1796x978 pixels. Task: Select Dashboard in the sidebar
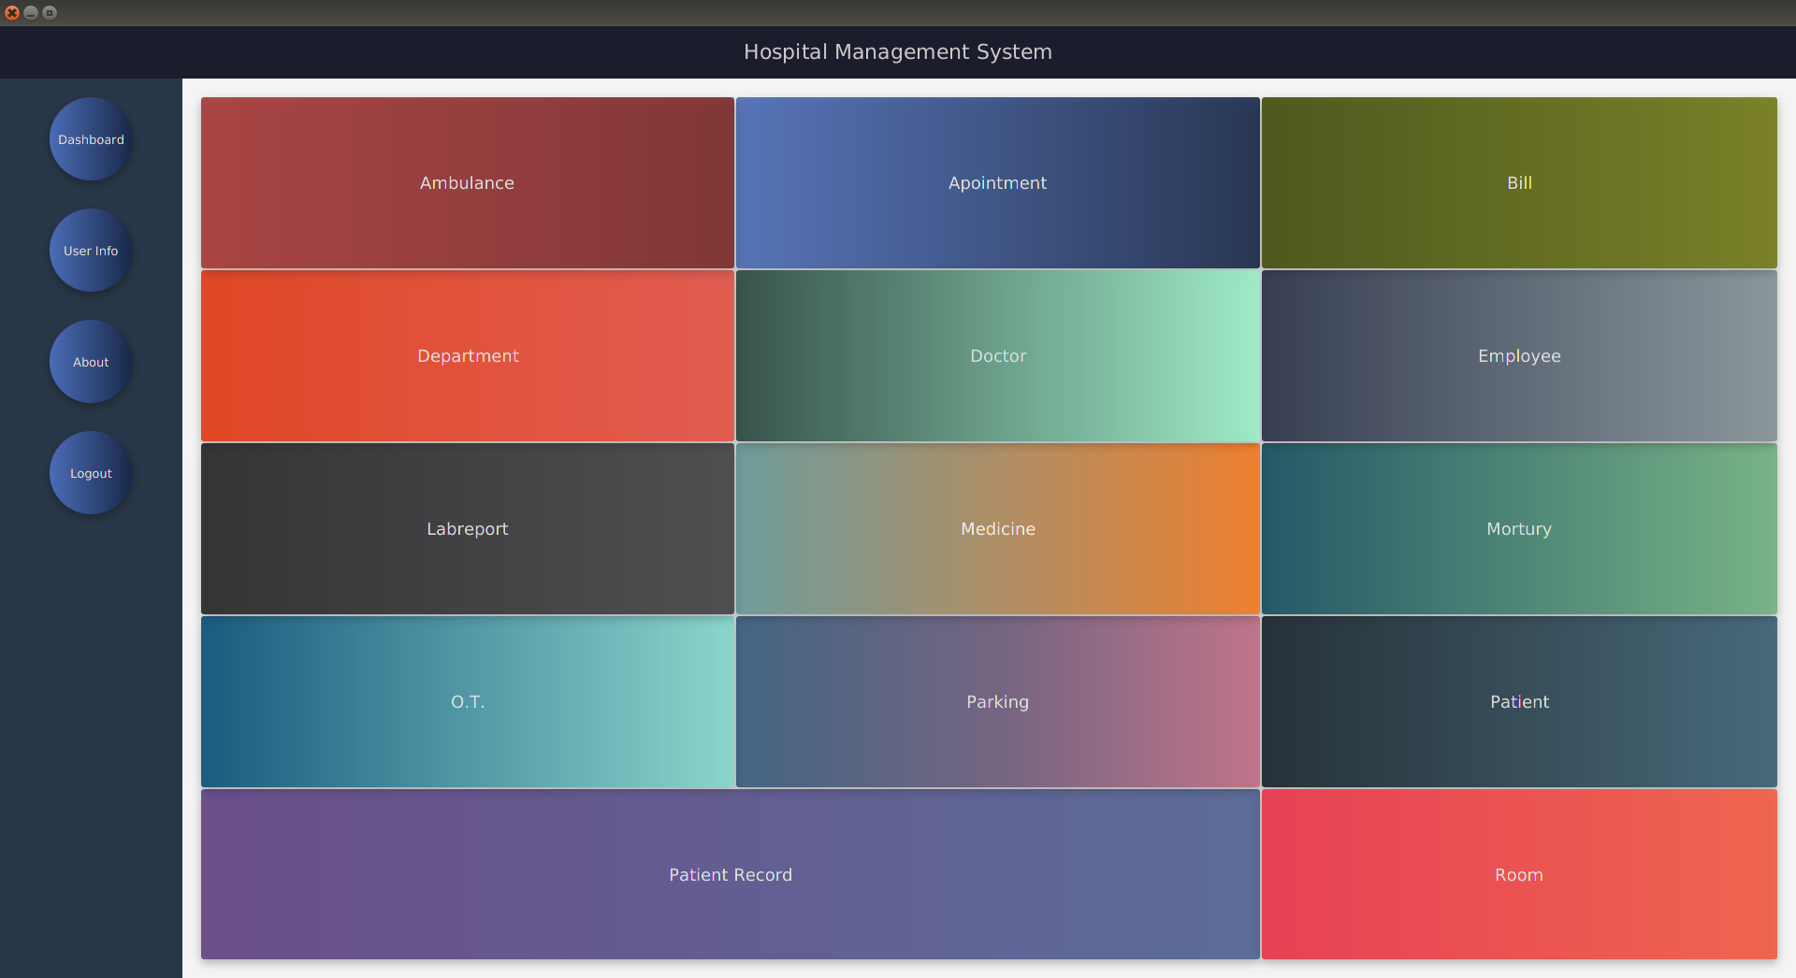point(90,138)
